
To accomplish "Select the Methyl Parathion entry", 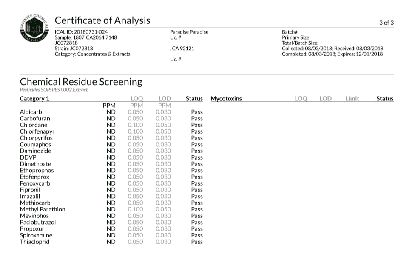I will (43, 209).
